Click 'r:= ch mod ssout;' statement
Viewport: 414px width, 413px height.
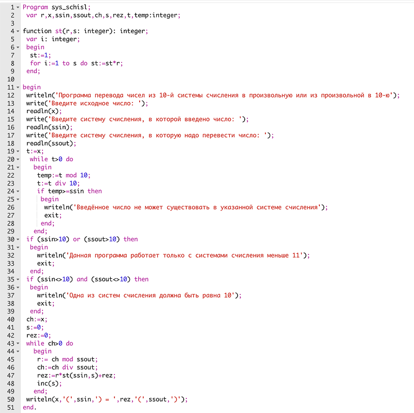click(x=67, y=359)
